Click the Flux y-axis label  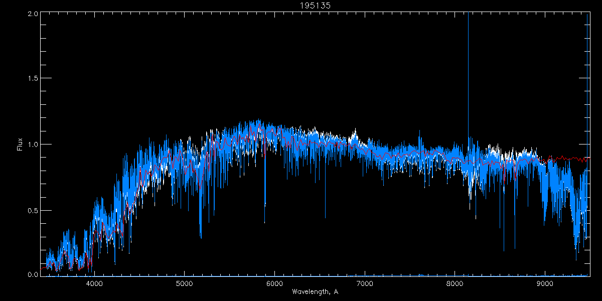[x=21, y=143]
